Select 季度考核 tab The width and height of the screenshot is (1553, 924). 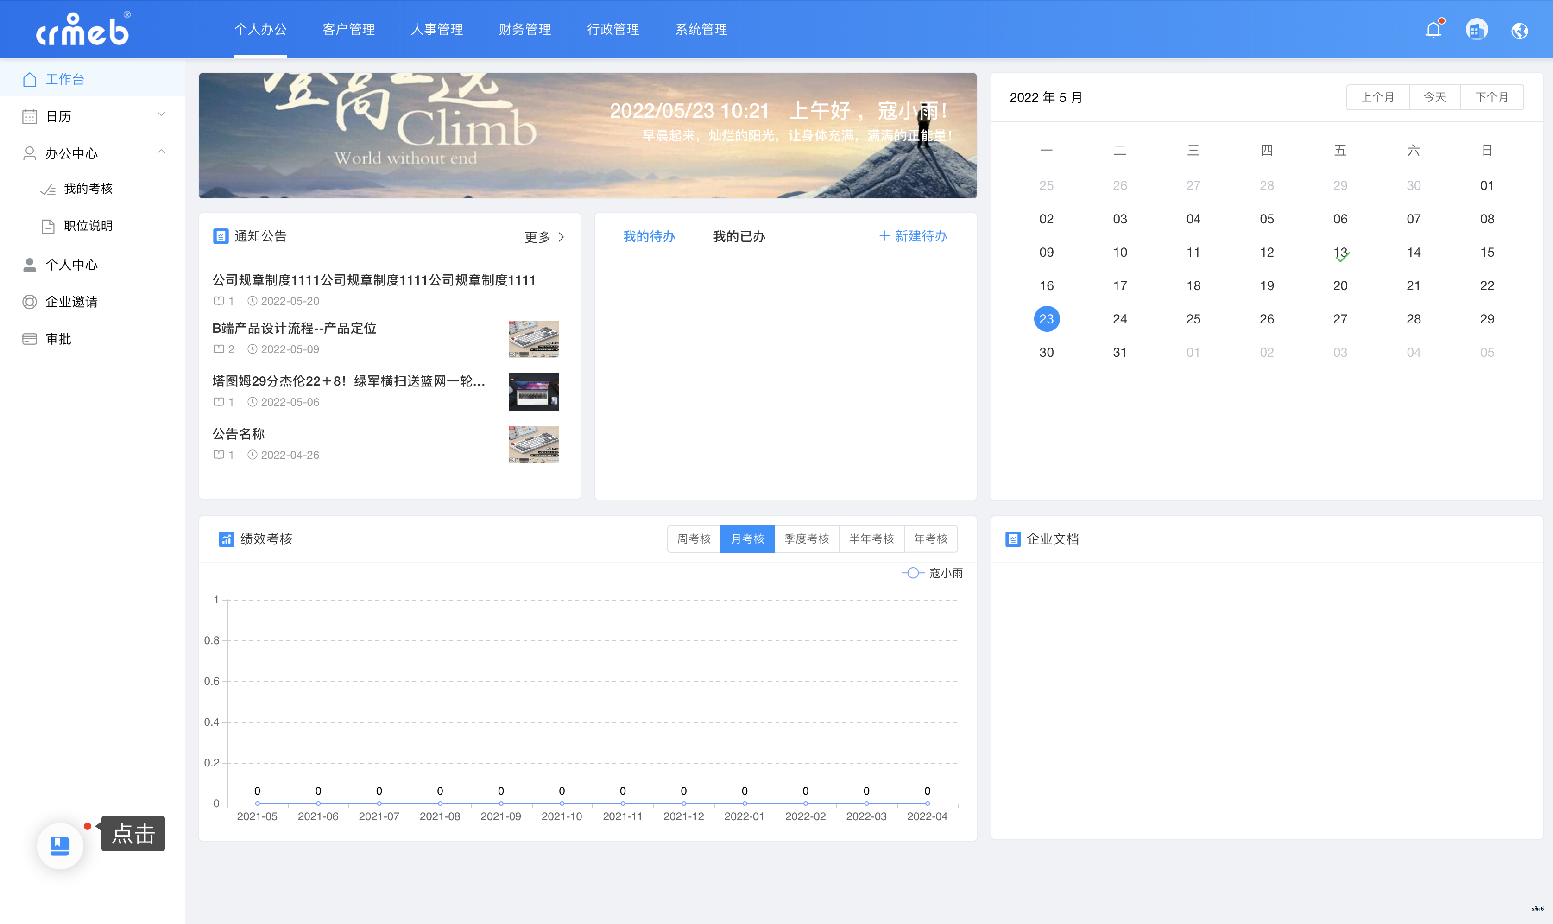click(807, 538)
